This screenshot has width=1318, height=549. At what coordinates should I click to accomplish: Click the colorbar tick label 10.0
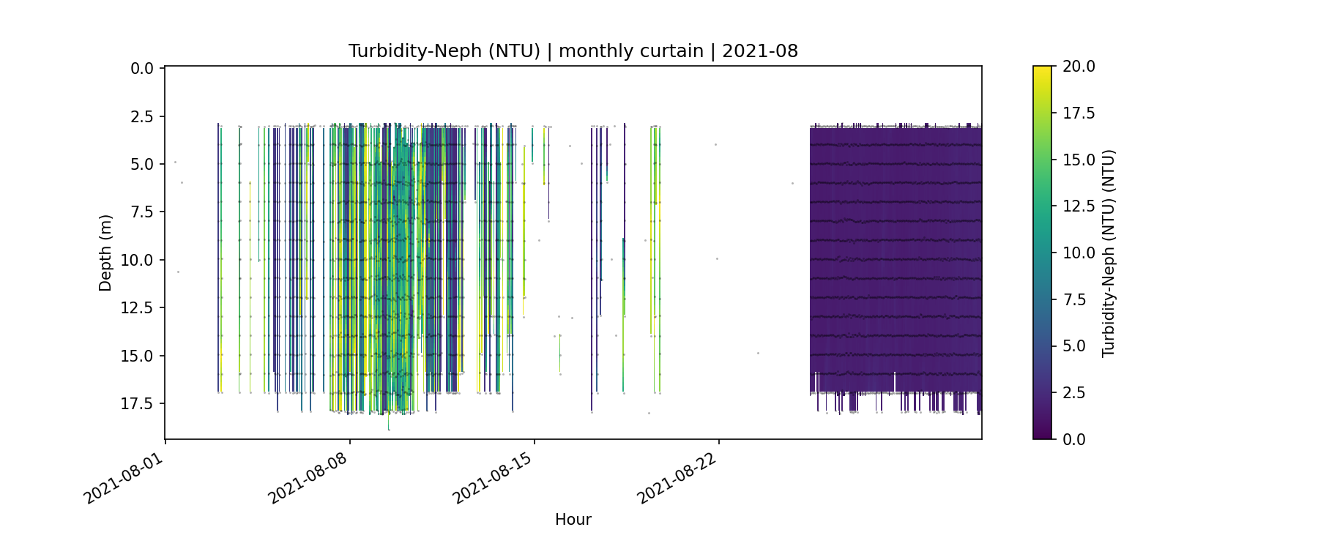click(1079, 253)
